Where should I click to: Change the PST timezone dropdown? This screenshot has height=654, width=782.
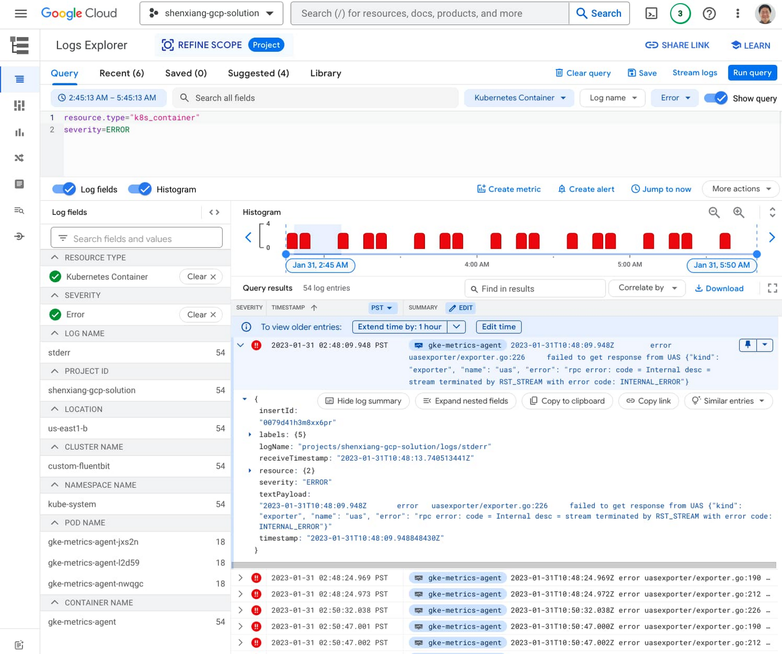pos(383,308)
